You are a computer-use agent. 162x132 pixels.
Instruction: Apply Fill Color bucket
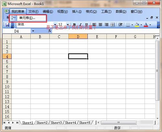pyautogui.click(x=137, y=25)
